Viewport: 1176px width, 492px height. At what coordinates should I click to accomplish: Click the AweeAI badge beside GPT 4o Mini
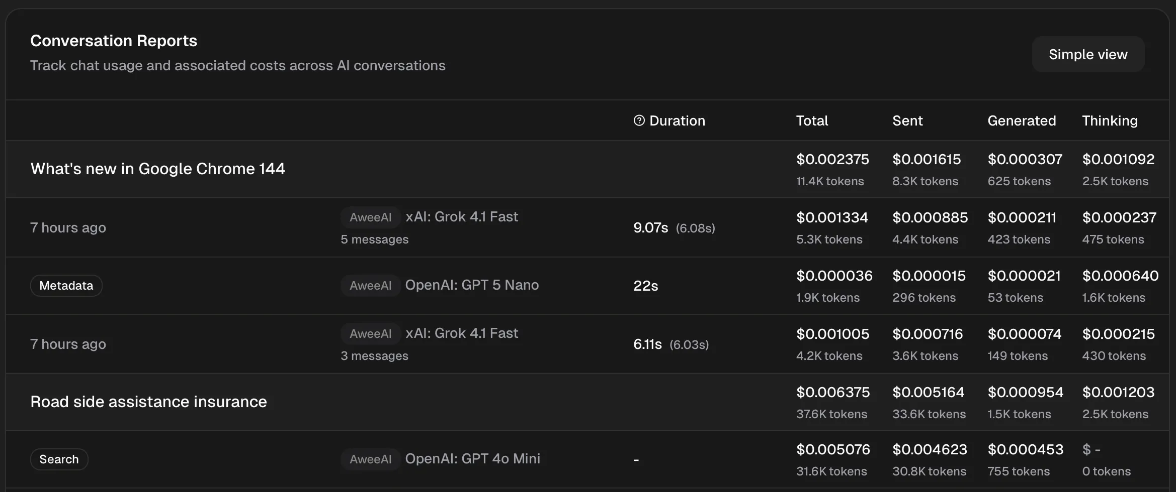tap(370, 459)
